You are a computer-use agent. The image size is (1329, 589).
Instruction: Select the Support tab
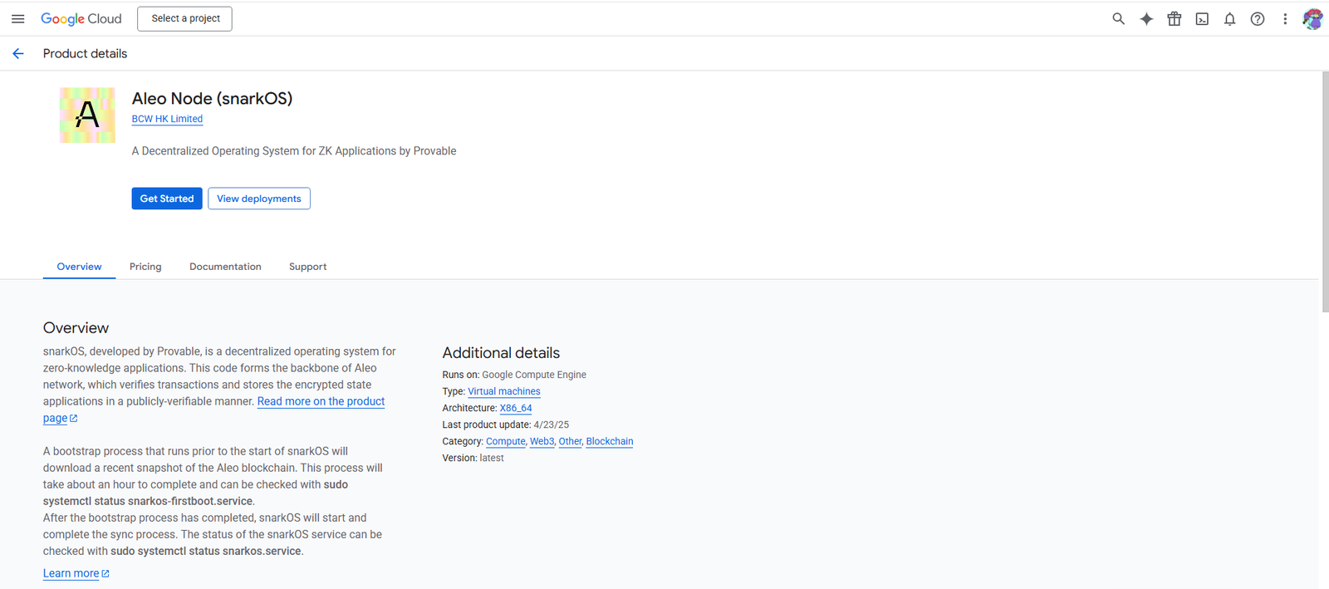(x=307, y=267)
